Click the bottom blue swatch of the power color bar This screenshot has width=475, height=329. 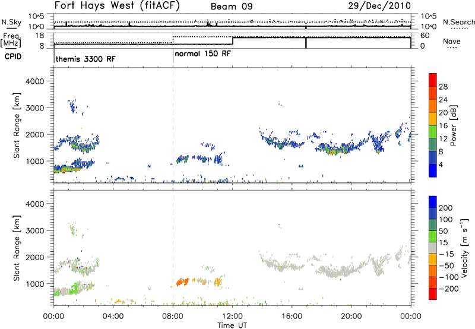click(x=433, y=170)
